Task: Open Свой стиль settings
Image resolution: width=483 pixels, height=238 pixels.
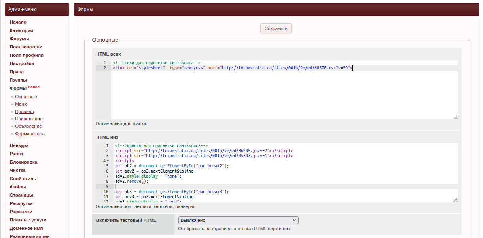Action: click(23, 178)
